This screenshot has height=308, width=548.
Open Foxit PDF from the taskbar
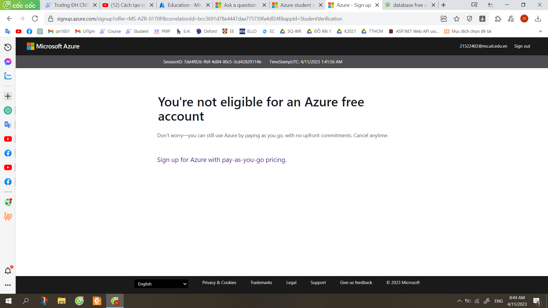[97, 301]
